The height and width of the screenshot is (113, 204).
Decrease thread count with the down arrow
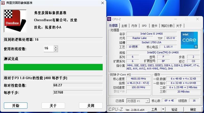tap(56, 50)
